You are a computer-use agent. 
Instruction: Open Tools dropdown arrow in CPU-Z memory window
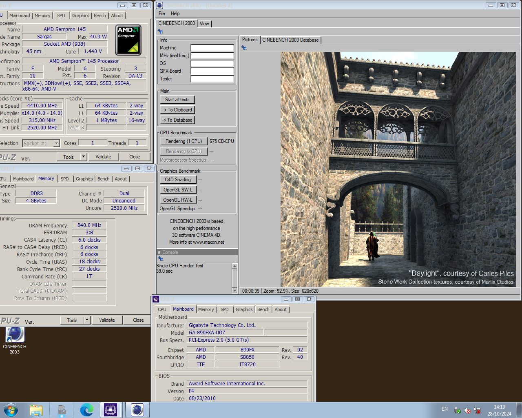[x=87, y=320]
